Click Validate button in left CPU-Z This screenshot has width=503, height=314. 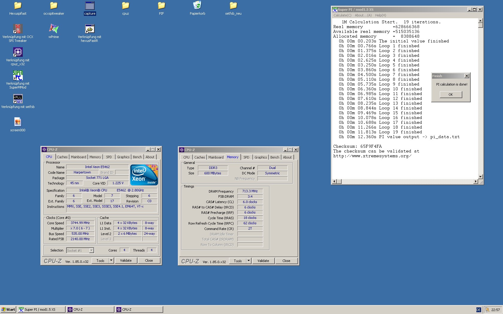126,260
